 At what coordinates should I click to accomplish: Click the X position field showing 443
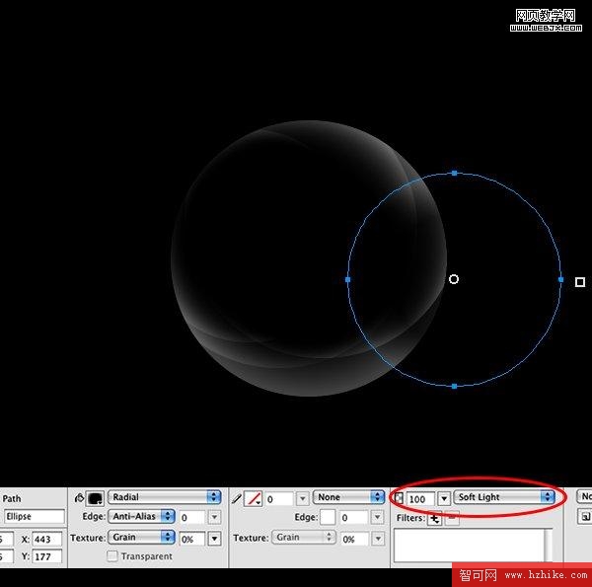pyautogui.click(x=45, y=539)
